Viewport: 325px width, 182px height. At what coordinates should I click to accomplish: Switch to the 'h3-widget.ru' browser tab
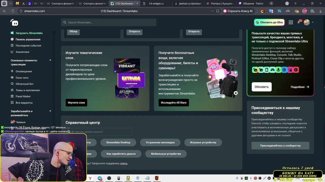156,4
